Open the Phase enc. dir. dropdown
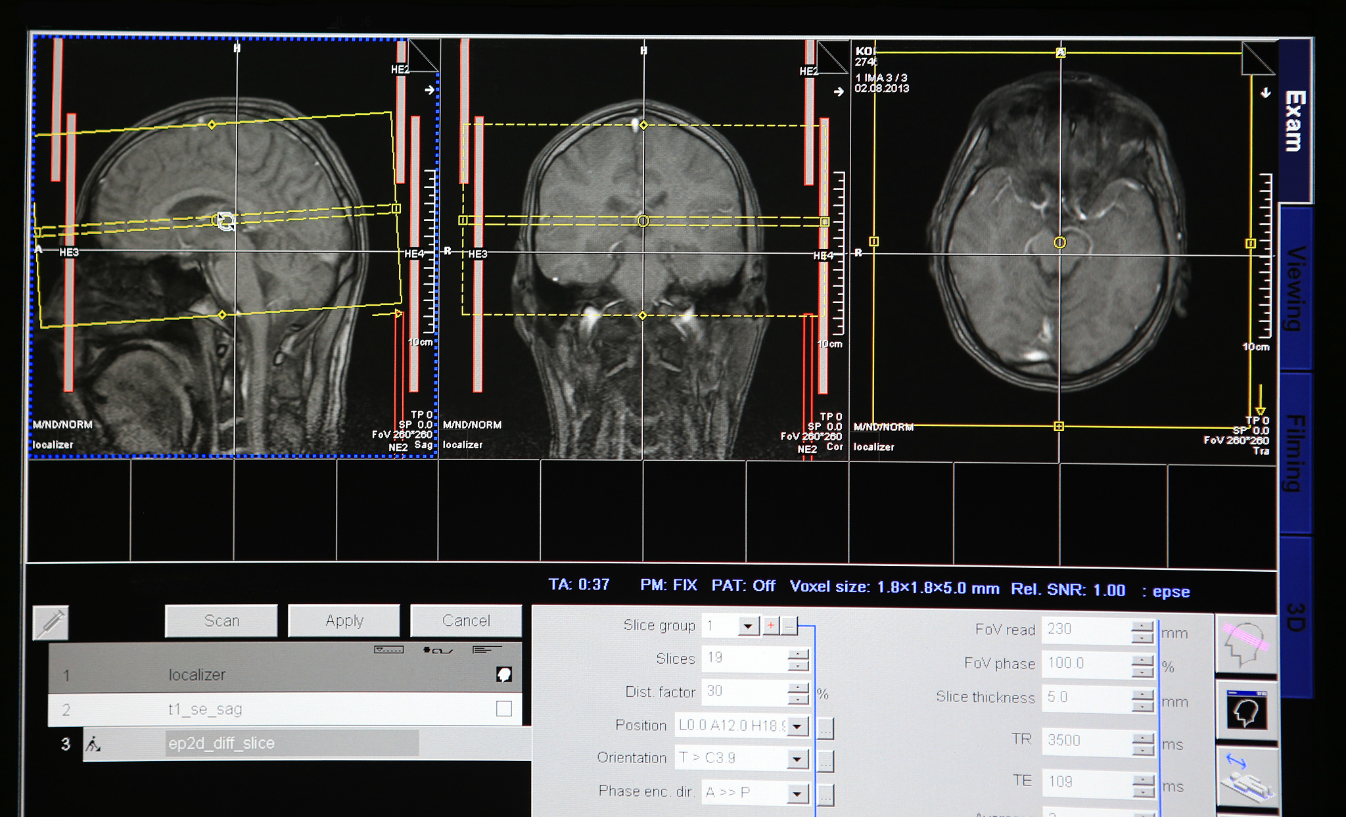The width and height of the screenshot is (1346, 817). [x=797, y=793]
